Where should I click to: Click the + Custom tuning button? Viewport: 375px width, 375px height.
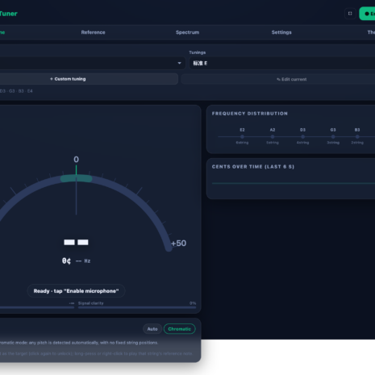[89, 79]
